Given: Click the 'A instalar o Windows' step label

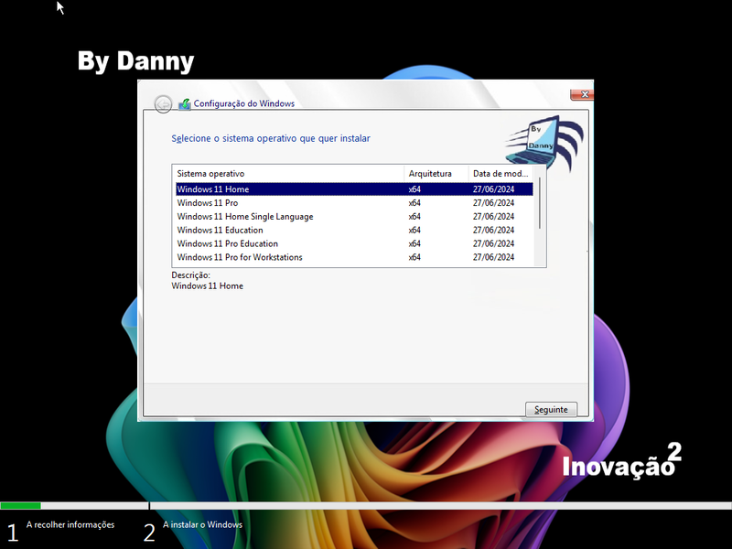Looking at the screenshot, I should [x=202, y=524].
